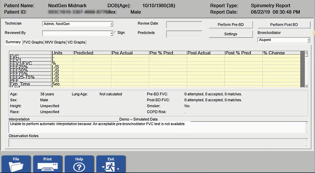Expand the Bronchodilator Alupent dropdown
The height and width of the screenshot is (173, 315).
tap(309, 40)
